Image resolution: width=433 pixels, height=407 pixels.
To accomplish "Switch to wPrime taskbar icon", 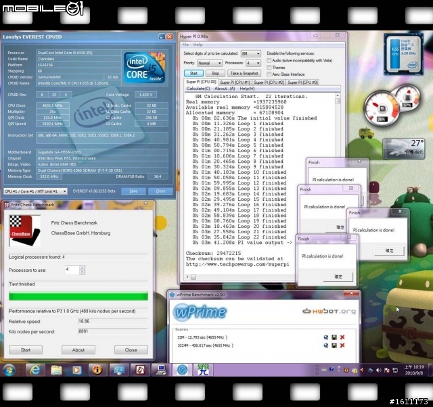I will 182,370.
